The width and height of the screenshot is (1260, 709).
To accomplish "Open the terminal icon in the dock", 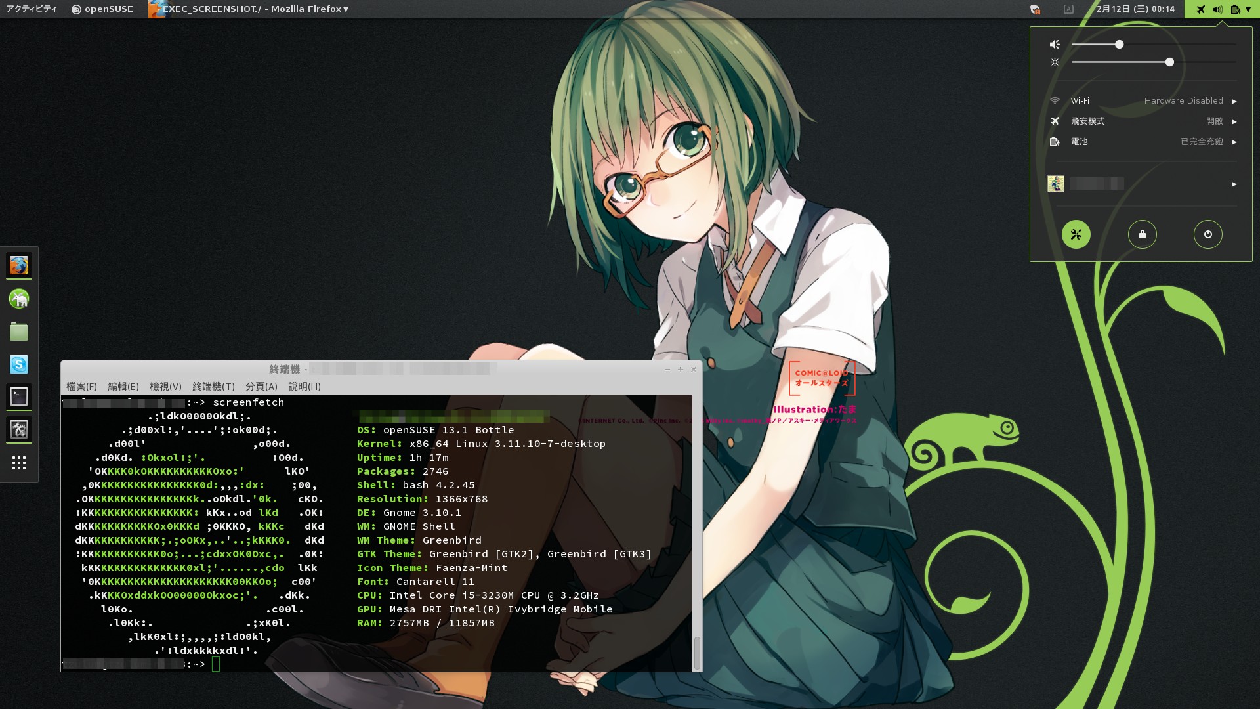I will click(x=19, y=397).
